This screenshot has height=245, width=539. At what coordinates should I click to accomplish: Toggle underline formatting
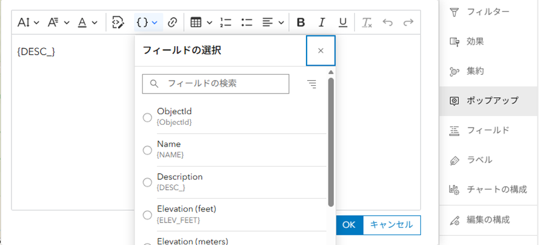tap(343, 22)
